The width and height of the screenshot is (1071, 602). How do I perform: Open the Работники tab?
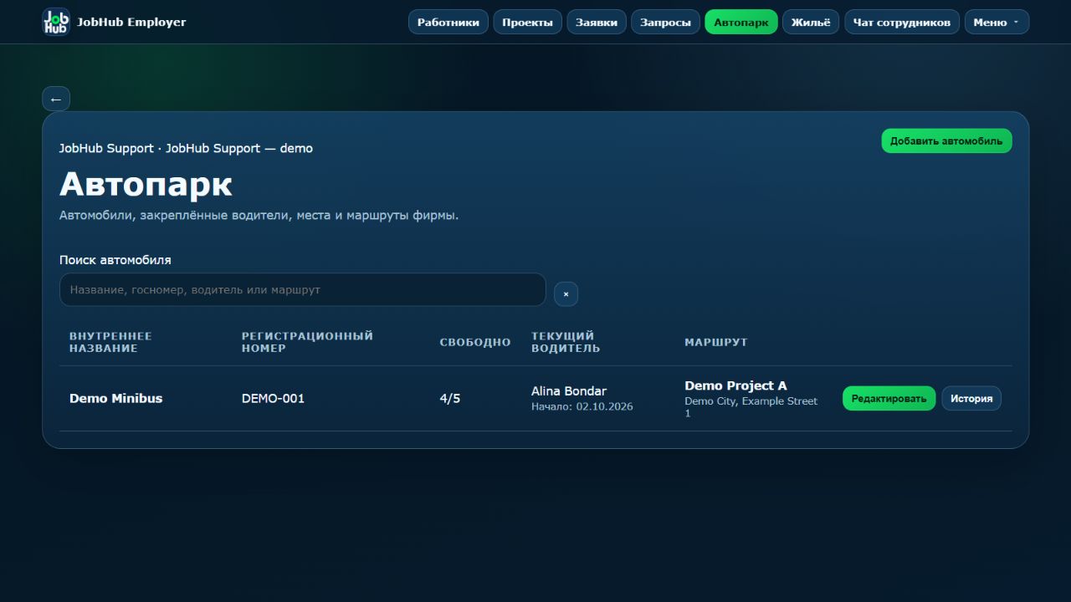pyautogui.click(x=448, y=22)
